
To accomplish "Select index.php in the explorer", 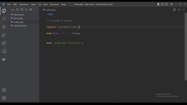I will click(18, 22).
